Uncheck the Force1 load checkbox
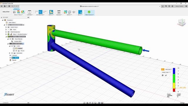The width and height of the screenshot is (188, 106). tap(14, 51)
